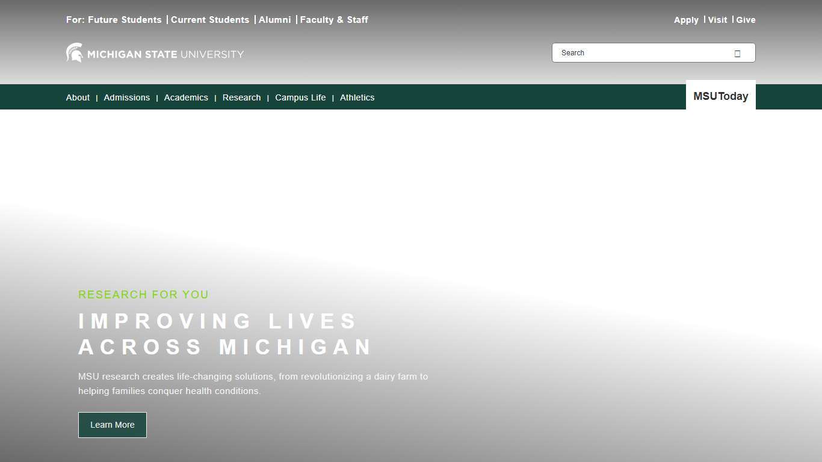Open the Visit link
Screen dimensions: 822x462
point(717,19)
